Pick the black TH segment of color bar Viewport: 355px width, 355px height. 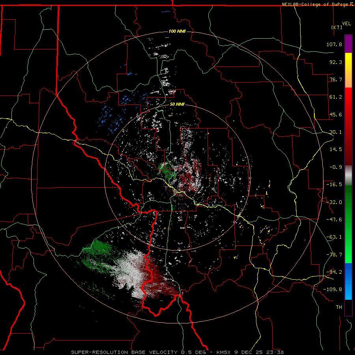tap(348, 308)
